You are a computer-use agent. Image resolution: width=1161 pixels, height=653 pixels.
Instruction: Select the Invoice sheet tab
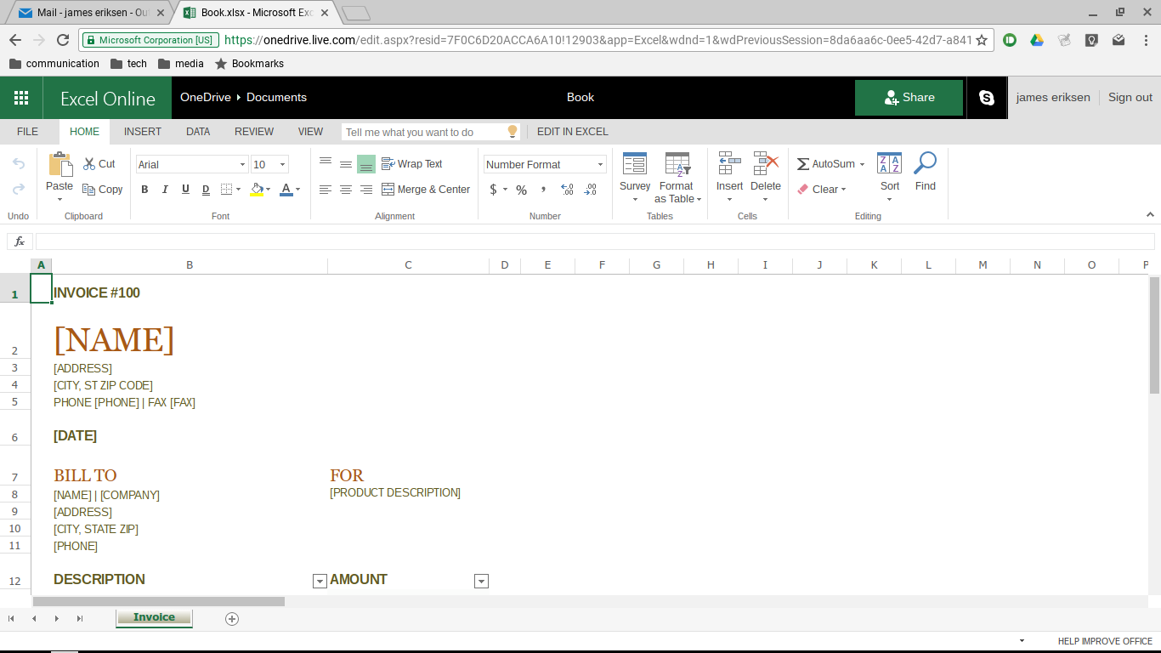pos(154,618)
